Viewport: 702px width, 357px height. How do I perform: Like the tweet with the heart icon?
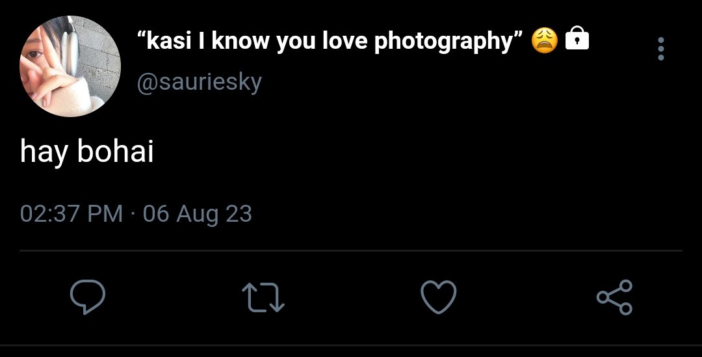[x=439, y=297]
